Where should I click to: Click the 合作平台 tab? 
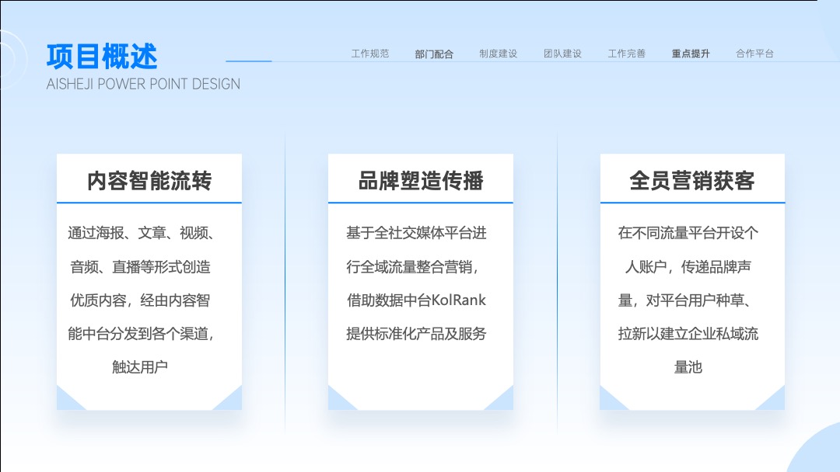[754, 54]
